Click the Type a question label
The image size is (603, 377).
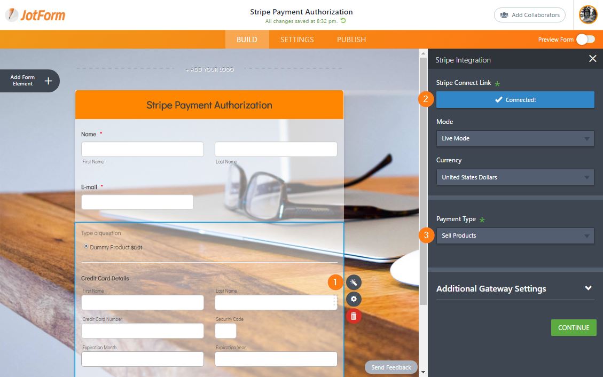coord(101,233)
